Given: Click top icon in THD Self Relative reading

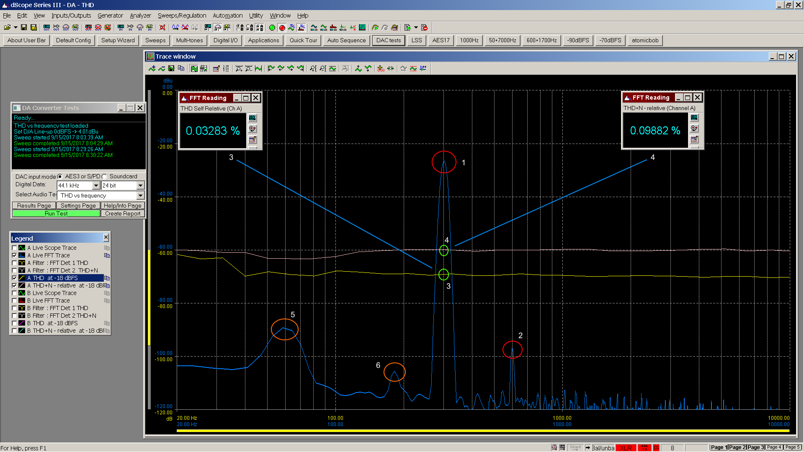Looking at the screenshot, I should tap(253, 118).
